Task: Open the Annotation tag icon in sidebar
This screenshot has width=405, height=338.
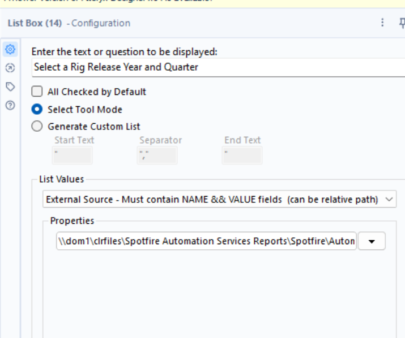Action: 10,86
